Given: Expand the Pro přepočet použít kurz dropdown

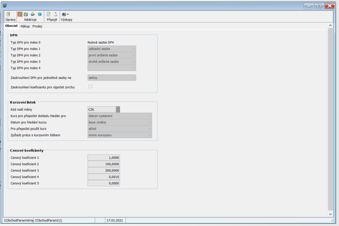Looking at the screenshot, I should [120, 129].
